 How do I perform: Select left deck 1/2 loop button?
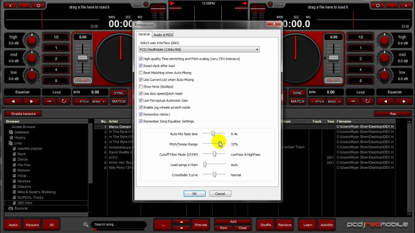point(56,37)
